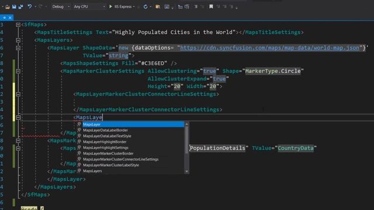Image resolution: width=374 pixels, height=210 pixels.
Task: Collapse the MapsMark region toggle
Action: [18, 141]
